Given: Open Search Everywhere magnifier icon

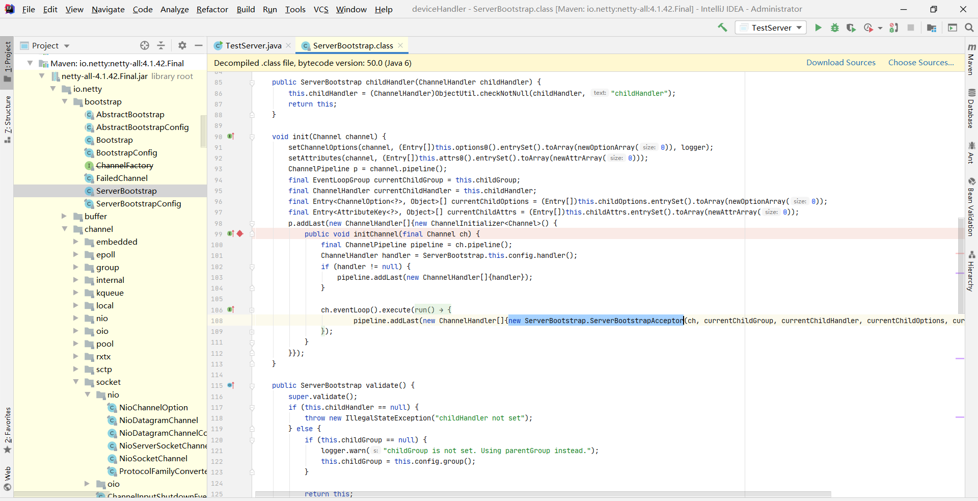Looking at the screenshot, I should (969, 28).
